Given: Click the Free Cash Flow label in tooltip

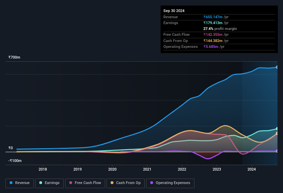Looking at the screenshot, I should point(176,34).
